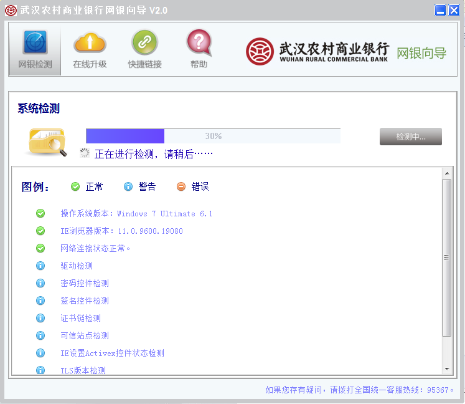Click 正在进行检测，请稍后 status text

[154, 154]
